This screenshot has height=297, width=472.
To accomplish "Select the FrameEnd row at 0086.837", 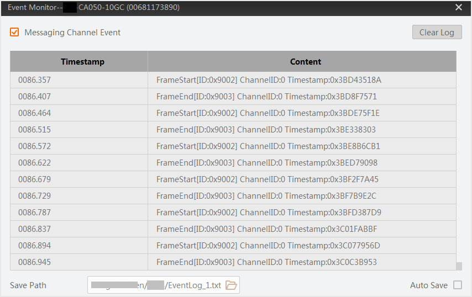I will (232, 229).
